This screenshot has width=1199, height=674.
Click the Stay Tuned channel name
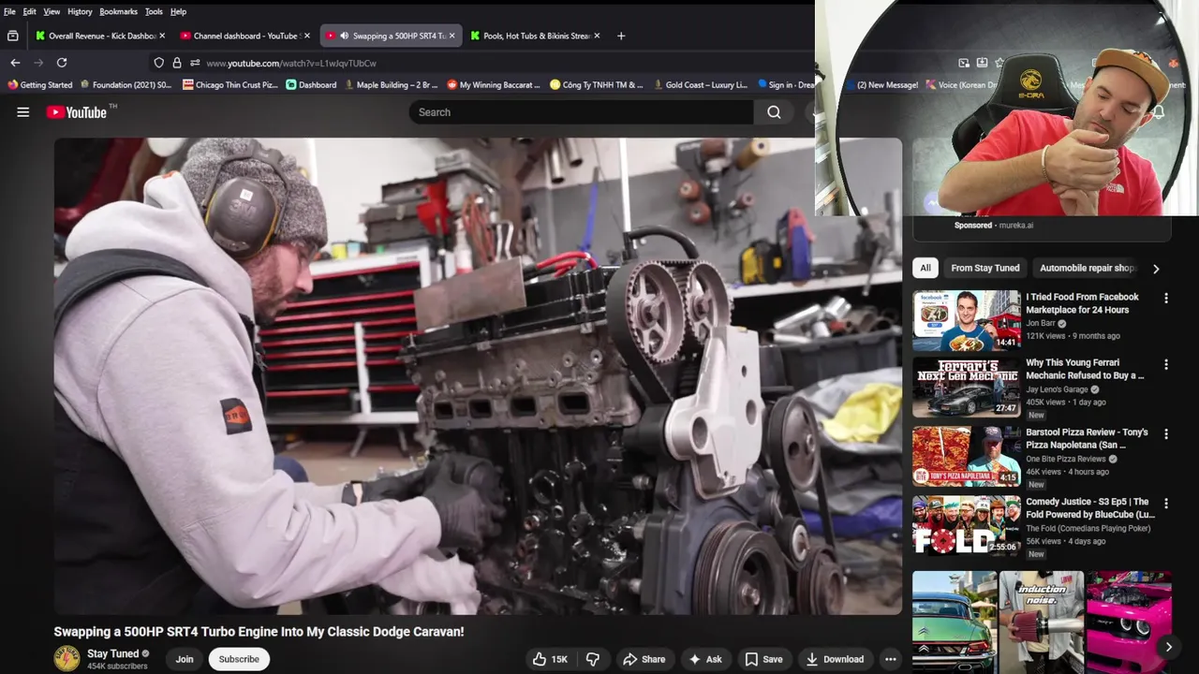pyautogui.click(x=112, y=653)
